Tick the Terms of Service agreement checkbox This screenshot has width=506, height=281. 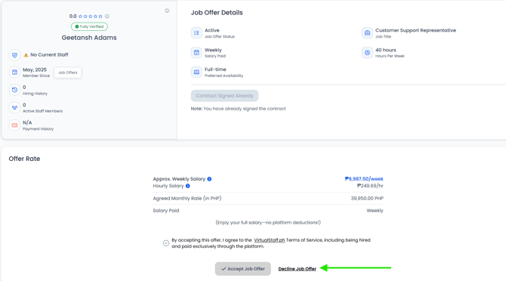tap(166, 243)
